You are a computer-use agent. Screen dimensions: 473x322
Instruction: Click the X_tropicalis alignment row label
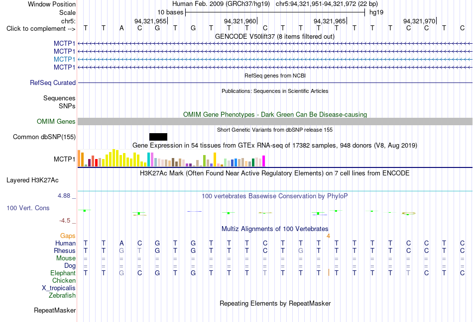tap(59, 288)
